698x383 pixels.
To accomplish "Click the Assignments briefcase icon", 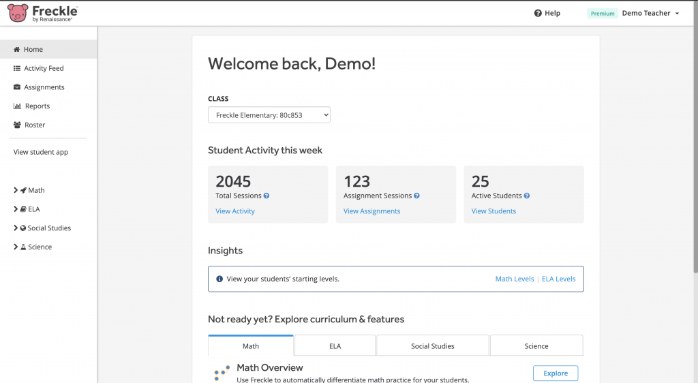I will click(x=17, y=87).
